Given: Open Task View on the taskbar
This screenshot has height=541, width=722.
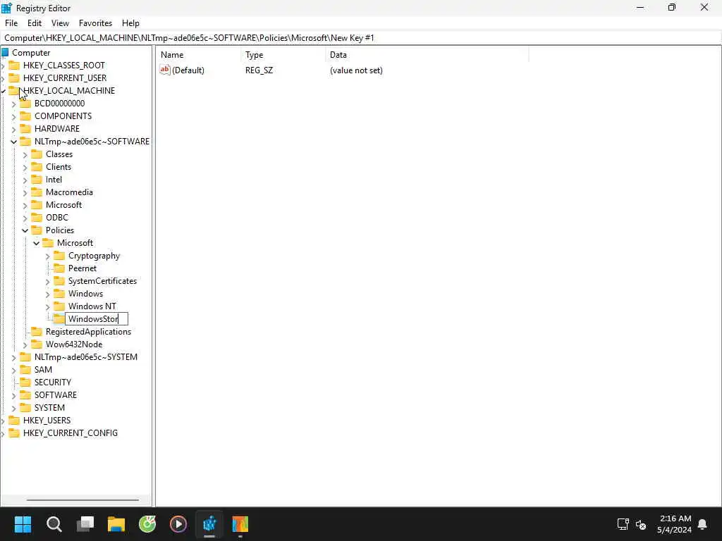Looking at the screenshot, I should coord(85,524).
